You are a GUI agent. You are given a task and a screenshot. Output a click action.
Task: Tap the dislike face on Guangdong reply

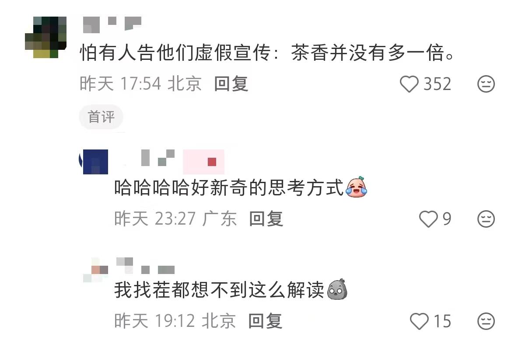(x=486, y=219)
